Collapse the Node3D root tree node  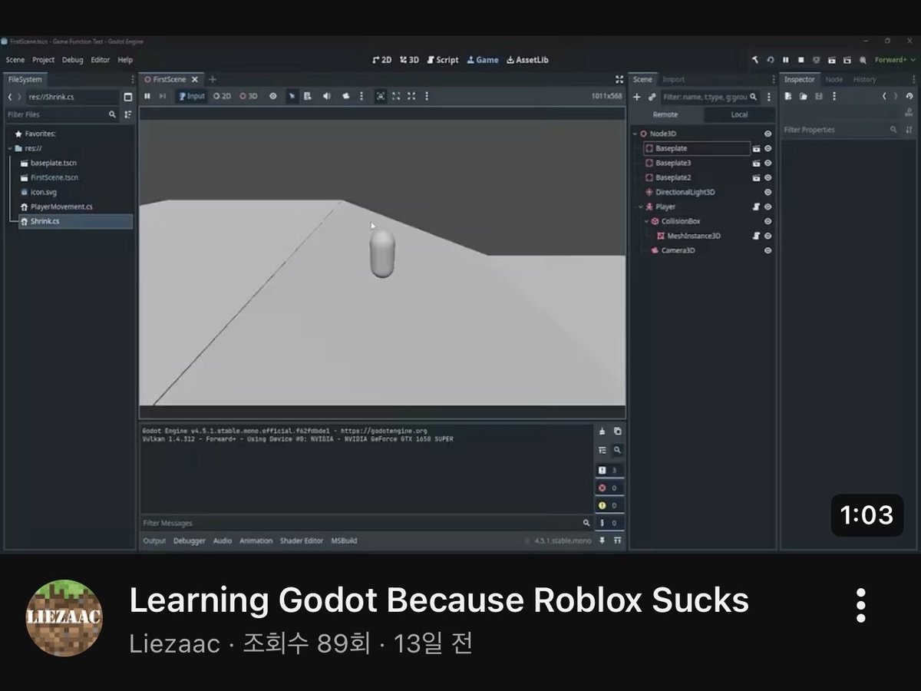pyautogui.click(x=635, y=134)
